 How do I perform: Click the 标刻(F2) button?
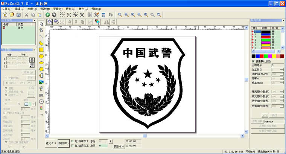tap(64, 143)
